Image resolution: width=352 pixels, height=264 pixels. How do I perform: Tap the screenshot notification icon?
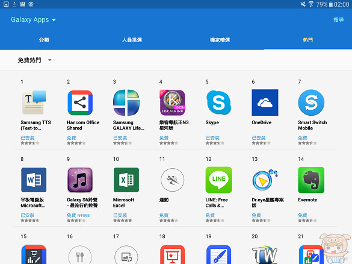pyautogui.click(x=6, y=4)
